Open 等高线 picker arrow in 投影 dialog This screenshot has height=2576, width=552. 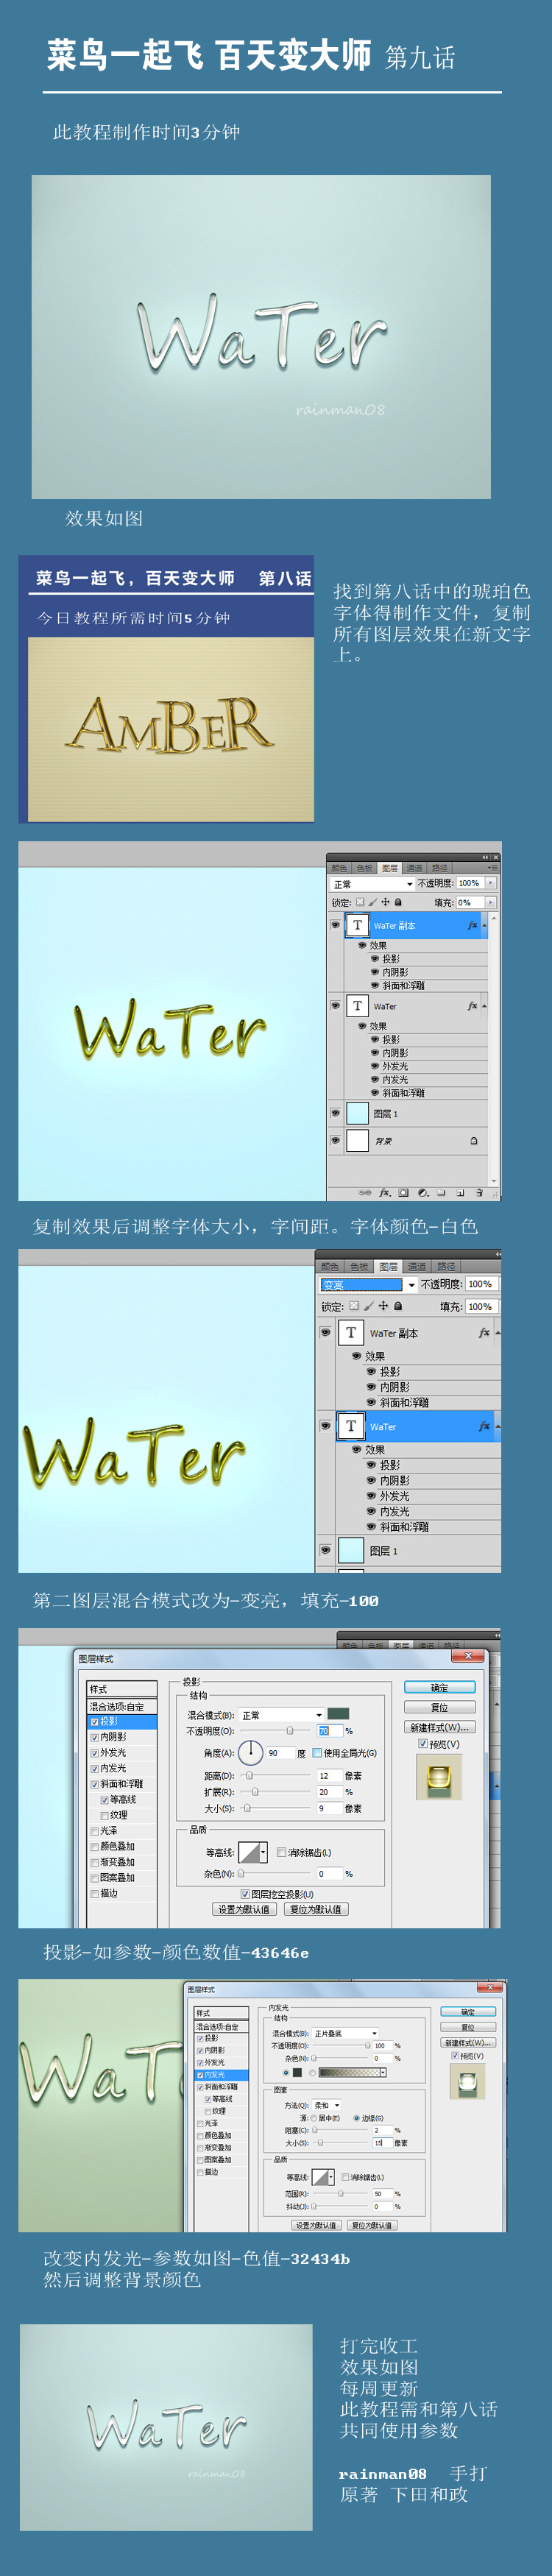(264, 1852)
